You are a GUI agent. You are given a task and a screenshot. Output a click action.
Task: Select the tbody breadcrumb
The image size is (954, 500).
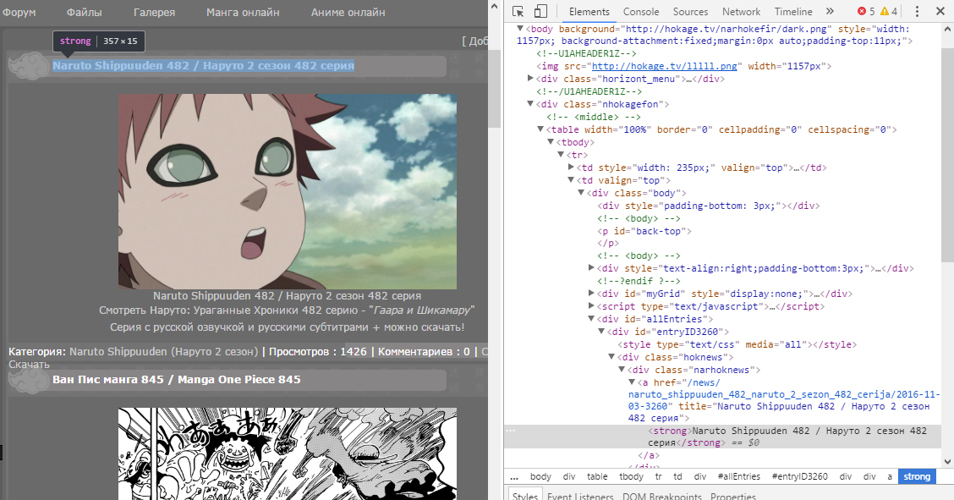pos(631,476)
